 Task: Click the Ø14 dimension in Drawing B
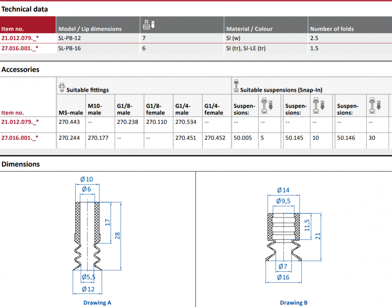283,190
